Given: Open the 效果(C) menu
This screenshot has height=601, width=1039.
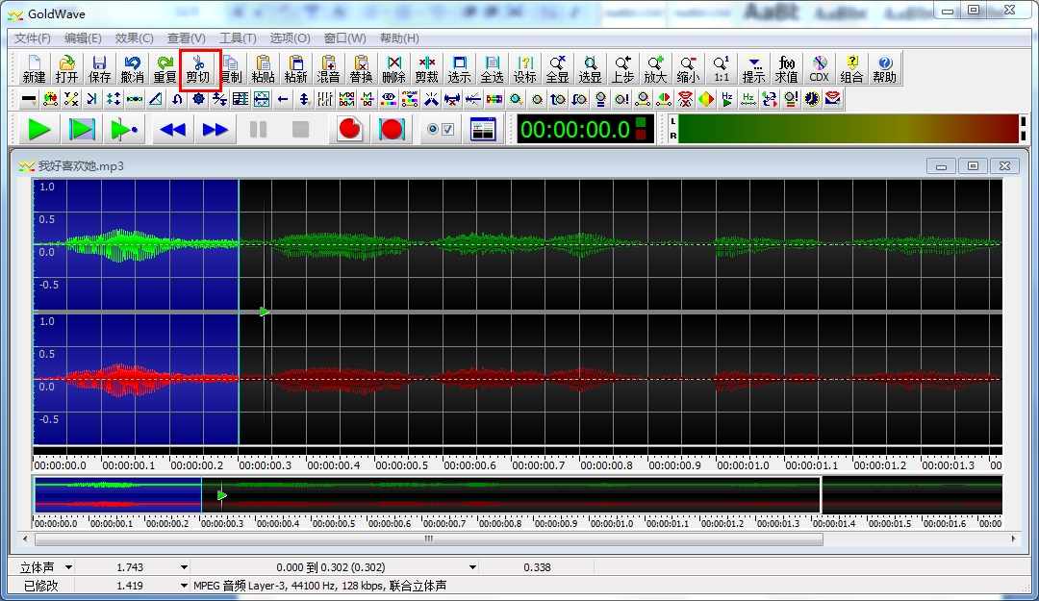Looking at the screenshot, I should click(x=134, y=38).
